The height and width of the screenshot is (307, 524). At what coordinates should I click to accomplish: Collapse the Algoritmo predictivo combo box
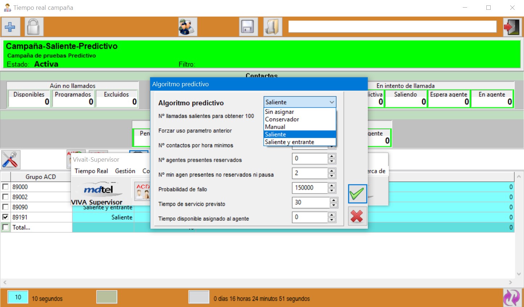332,102
